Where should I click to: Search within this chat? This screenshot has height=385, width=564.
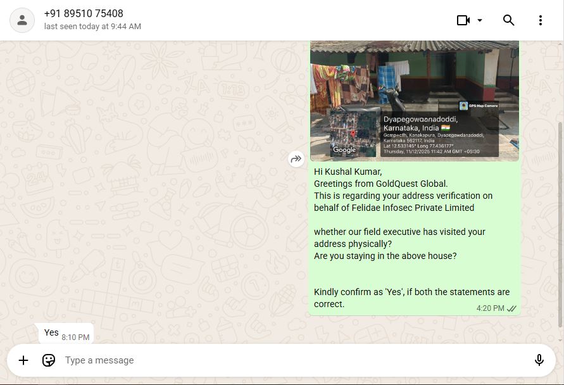coord(508,20)
